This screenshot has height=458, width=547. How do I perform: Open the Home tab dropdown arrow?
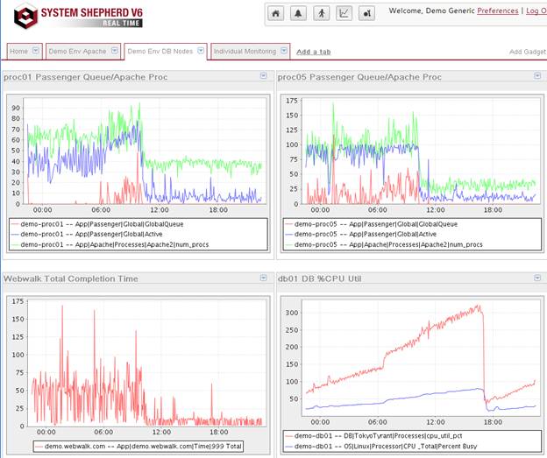click(35, 51)
